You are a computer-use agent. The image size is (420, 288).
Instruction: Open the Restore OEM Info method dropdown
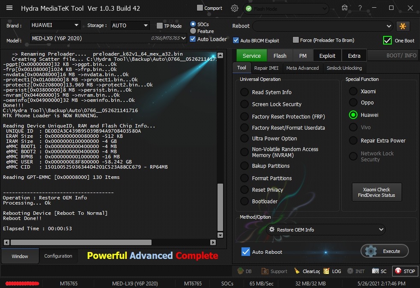pyautogui.click(x=325, y=230)
